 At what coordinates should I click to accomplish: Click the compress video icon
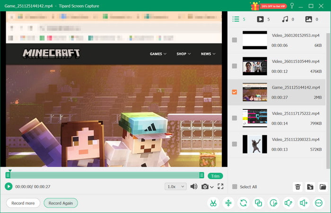tap(228, 203)
